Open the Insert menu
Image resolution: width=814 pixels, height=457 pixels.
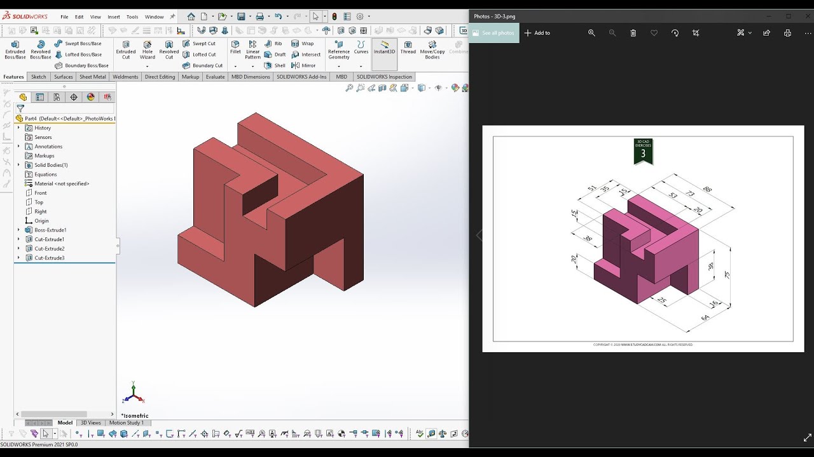tap(114, 17)
